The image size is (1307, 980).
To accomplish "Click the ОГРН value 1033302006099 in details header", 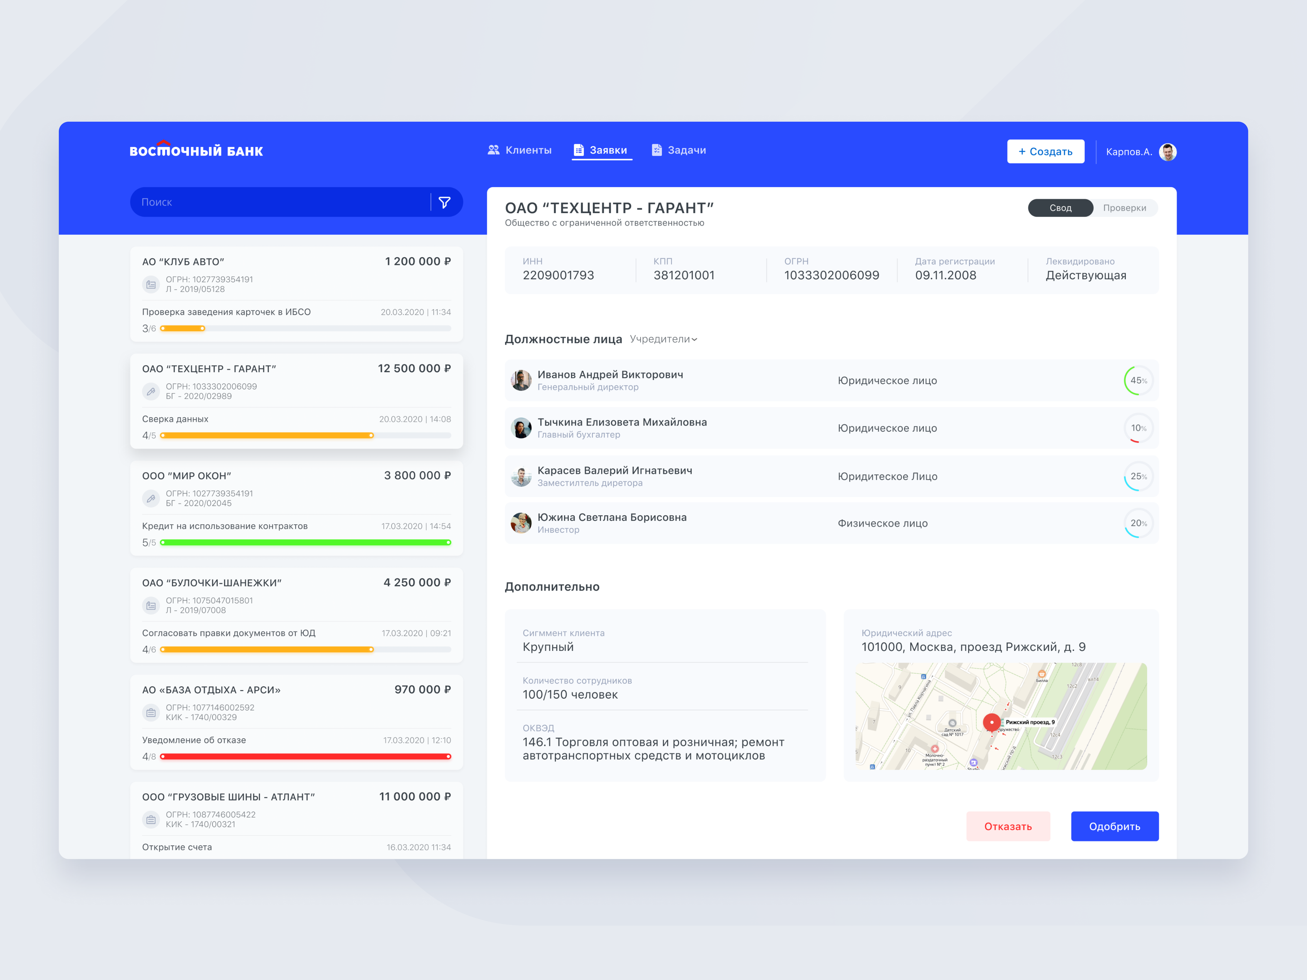I will point(831,275).
